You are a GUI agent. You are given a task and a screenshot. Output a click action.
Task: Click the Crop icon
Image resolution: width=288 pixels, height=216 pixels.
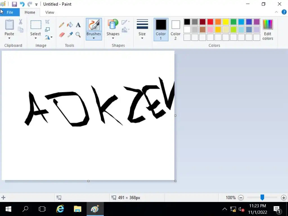click(x=47, y=22)
